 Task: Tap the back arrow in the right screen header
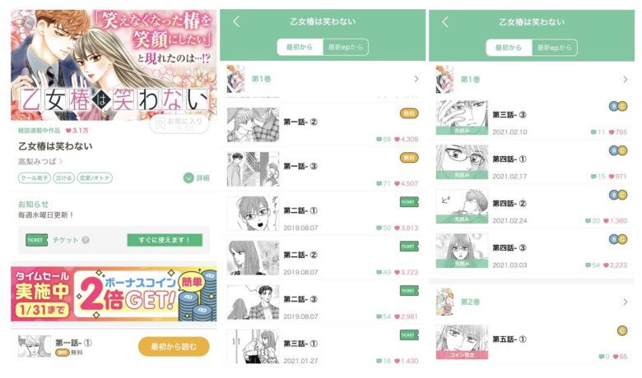coord(445,21)
